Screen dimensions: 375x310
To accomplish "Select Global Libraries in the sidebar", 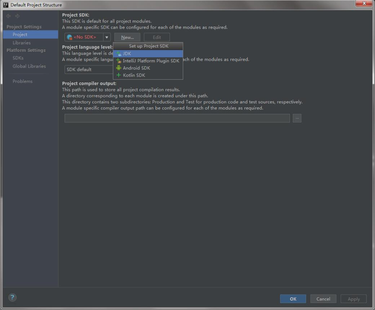I will point(29,66).
